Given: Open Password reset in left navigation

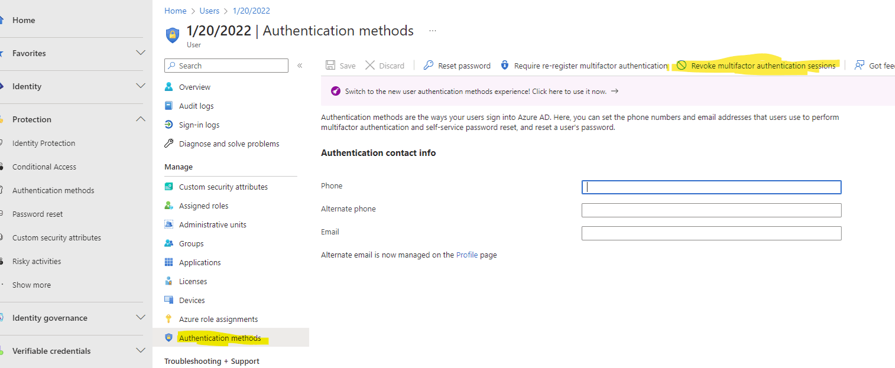Looking at the screenshot, I should [37, 214].
